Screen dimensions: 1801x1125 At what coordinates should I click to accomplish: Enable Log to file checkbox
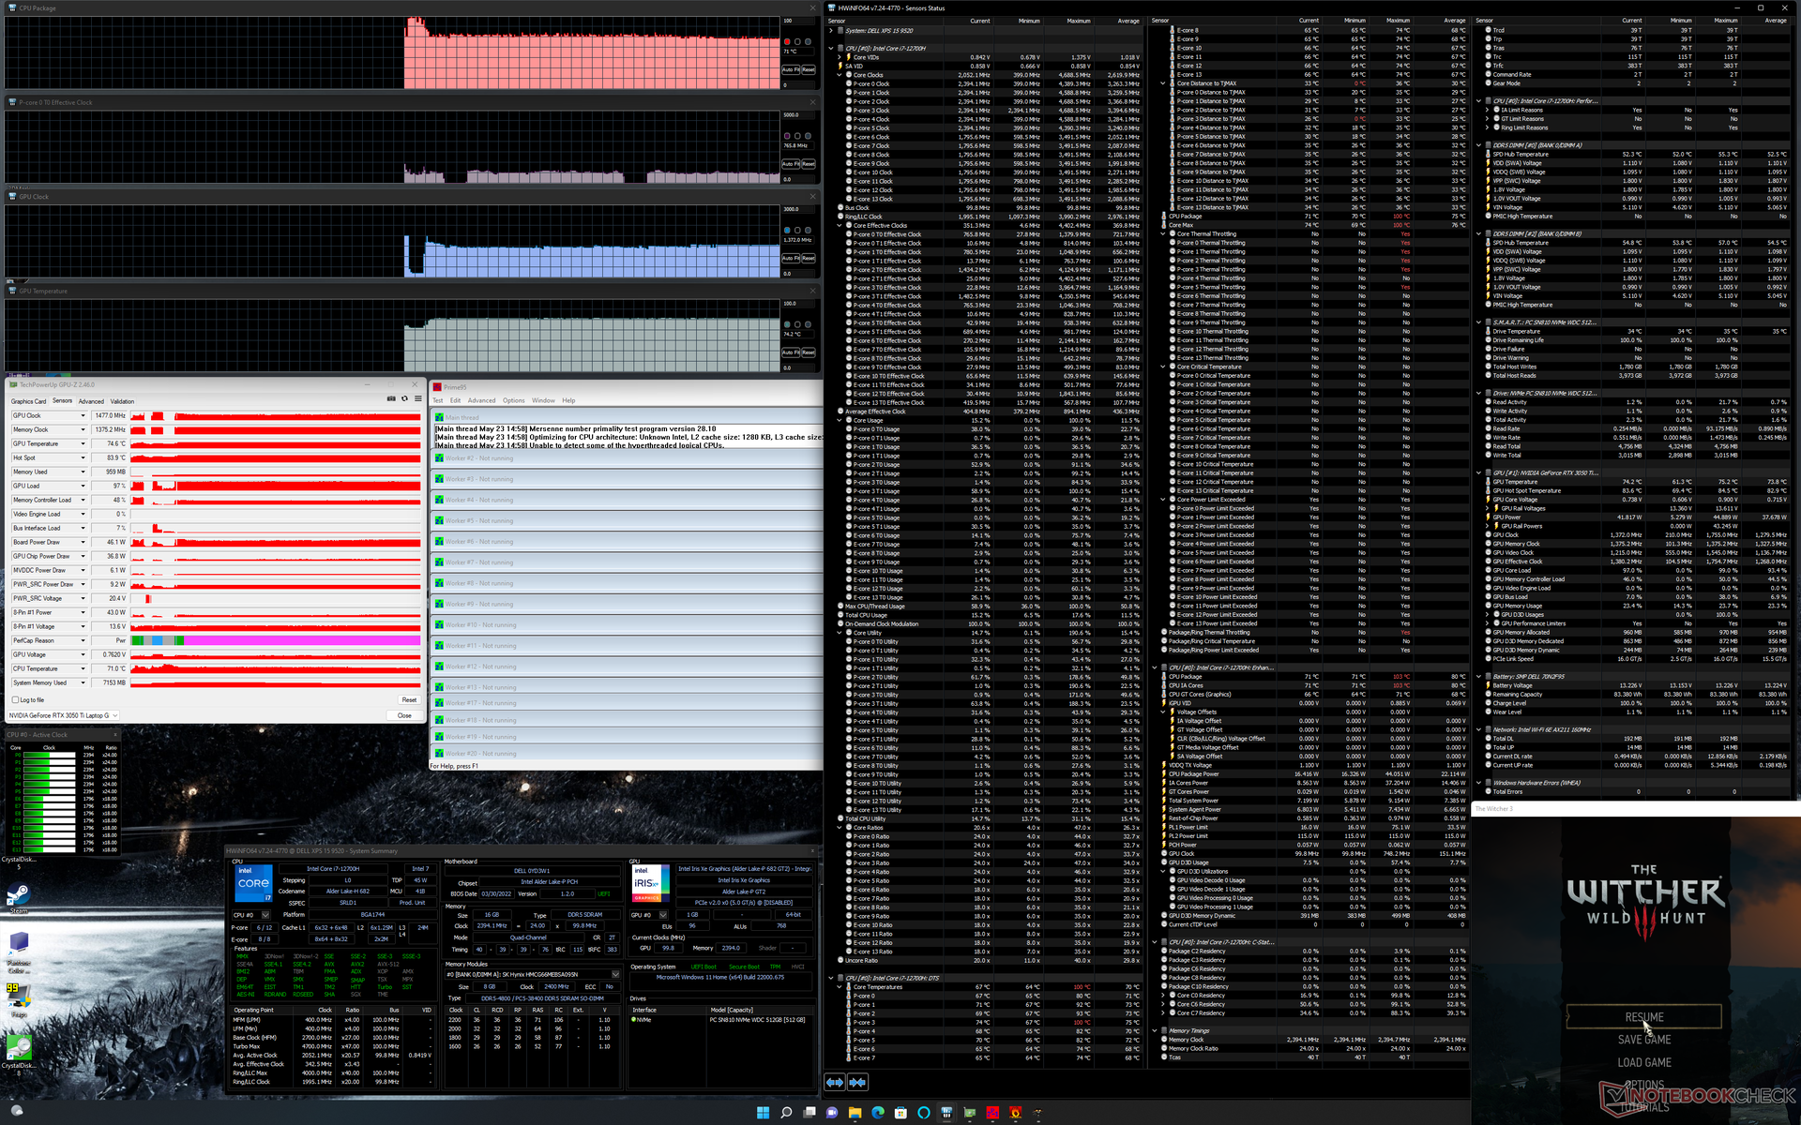tap(15, 699)
